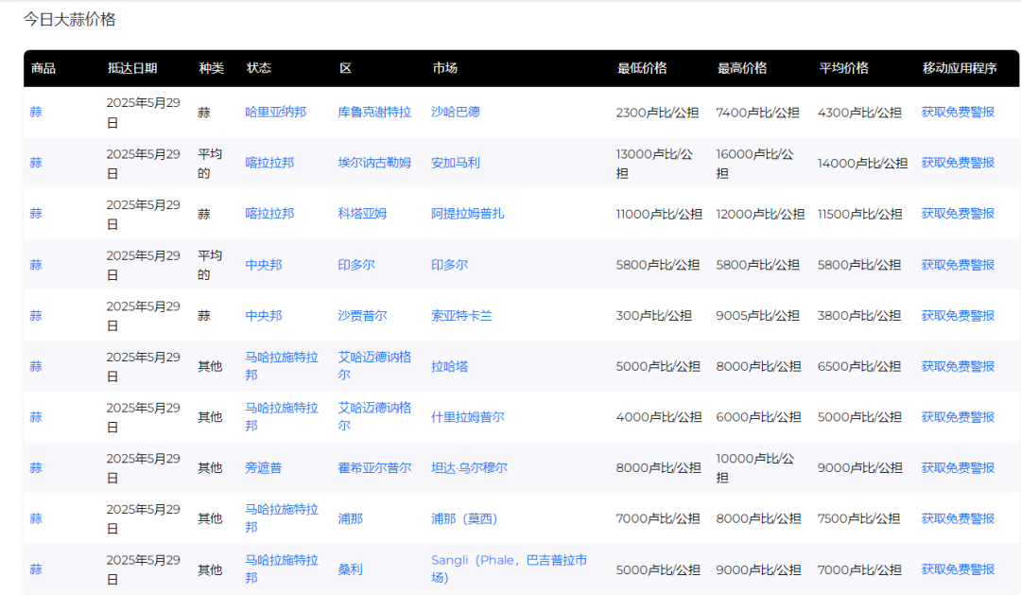
Task: Click 获取免费警报 in the 坦达·乌尔穆尔 row
Action: 958,468
